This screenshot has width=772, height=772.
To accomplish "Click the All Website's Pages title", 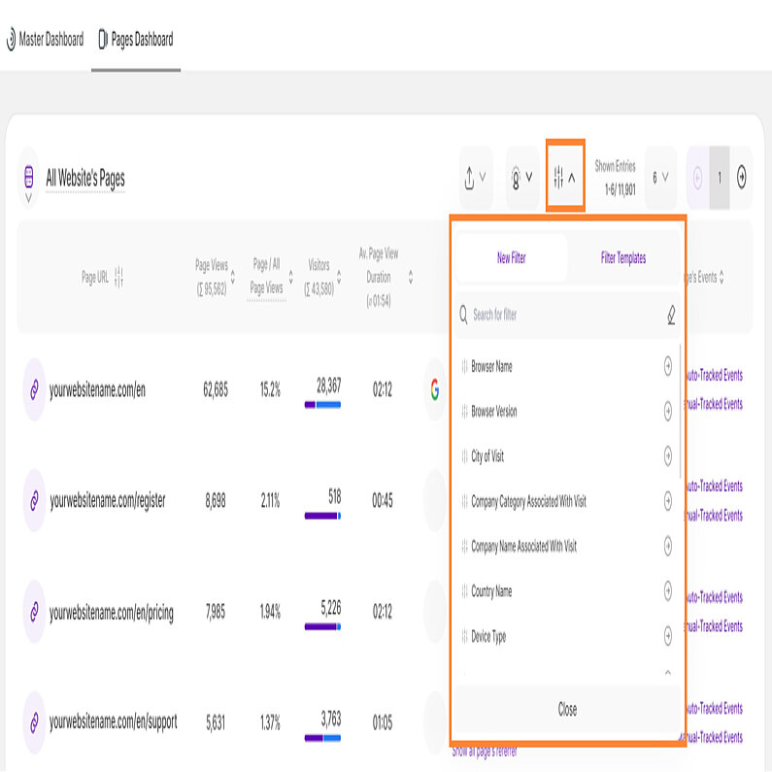I will click(85, 179).
